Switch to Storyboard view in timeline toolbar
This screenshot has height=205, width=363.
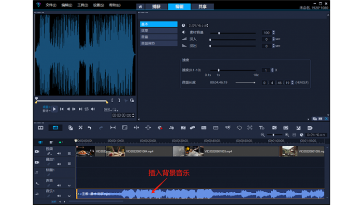click(40, 128)
